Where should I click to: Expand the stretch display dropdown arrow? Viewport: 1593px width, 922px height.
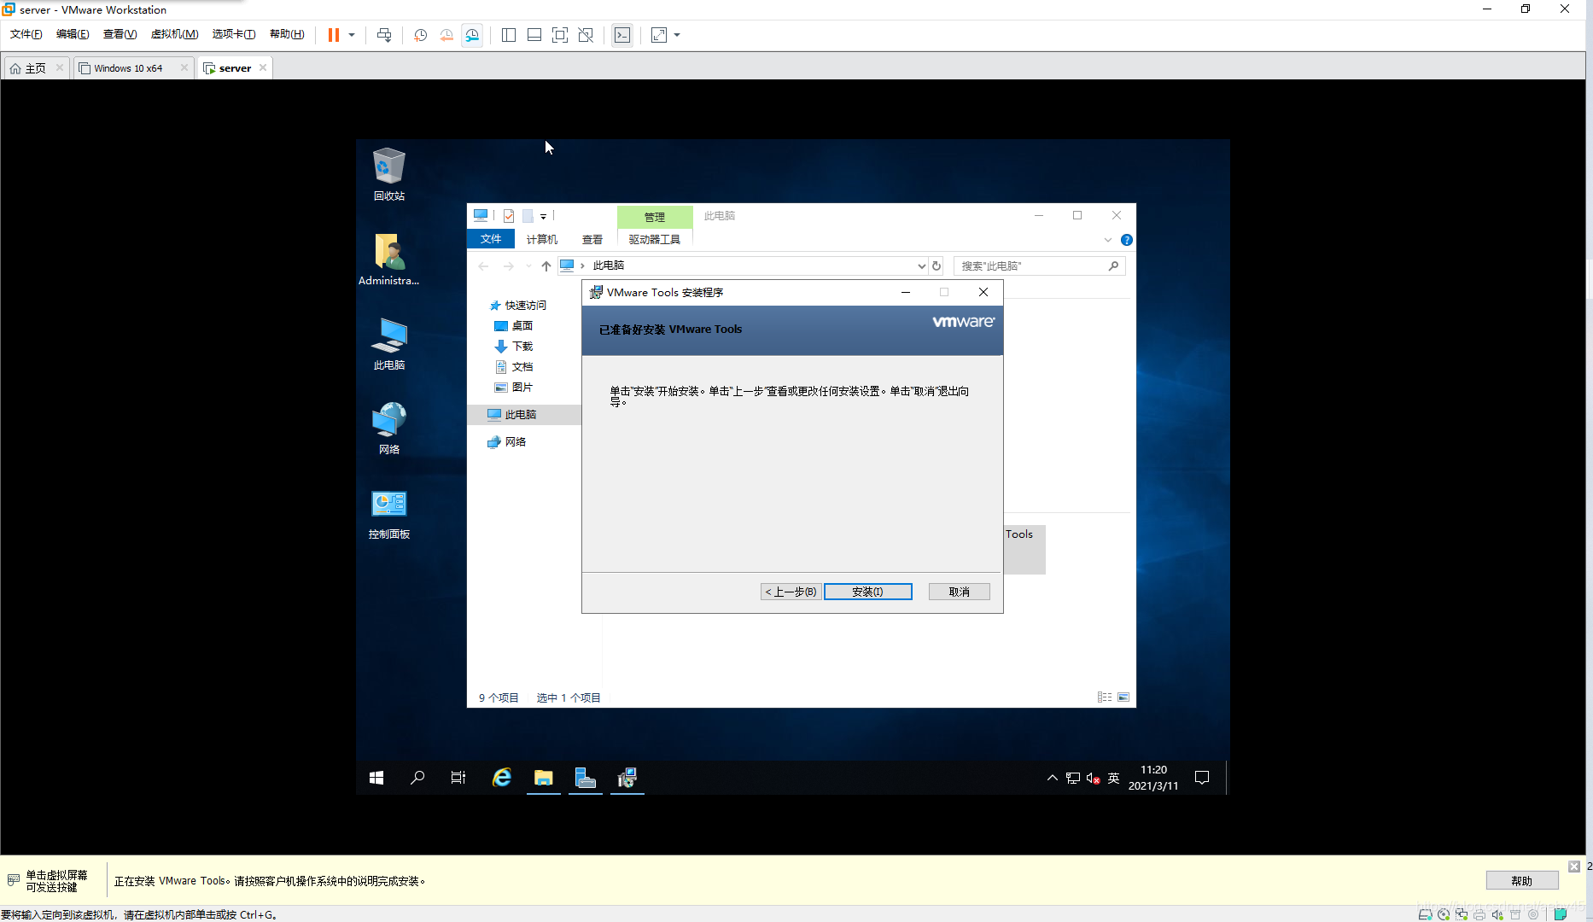(x=677, y=35)
